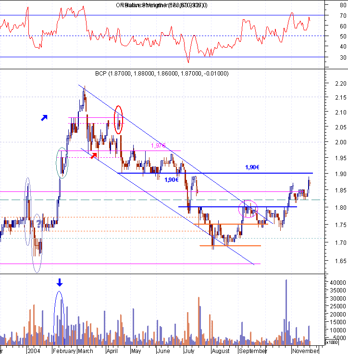Click the red arrow annotation under March prices

(94, 155)
